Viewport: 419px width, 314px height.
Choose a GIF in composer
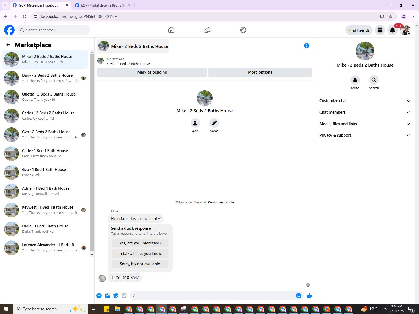coord(124,296)
